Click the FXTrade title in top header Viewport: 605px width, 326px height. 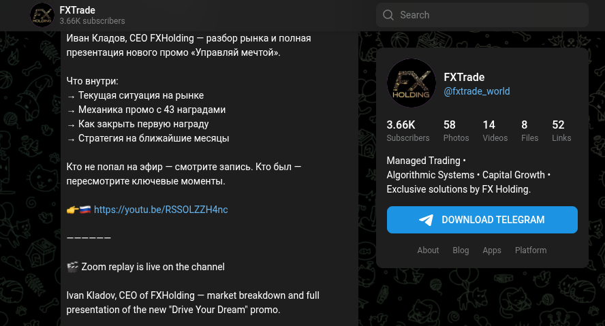click(x=77, y=10)
